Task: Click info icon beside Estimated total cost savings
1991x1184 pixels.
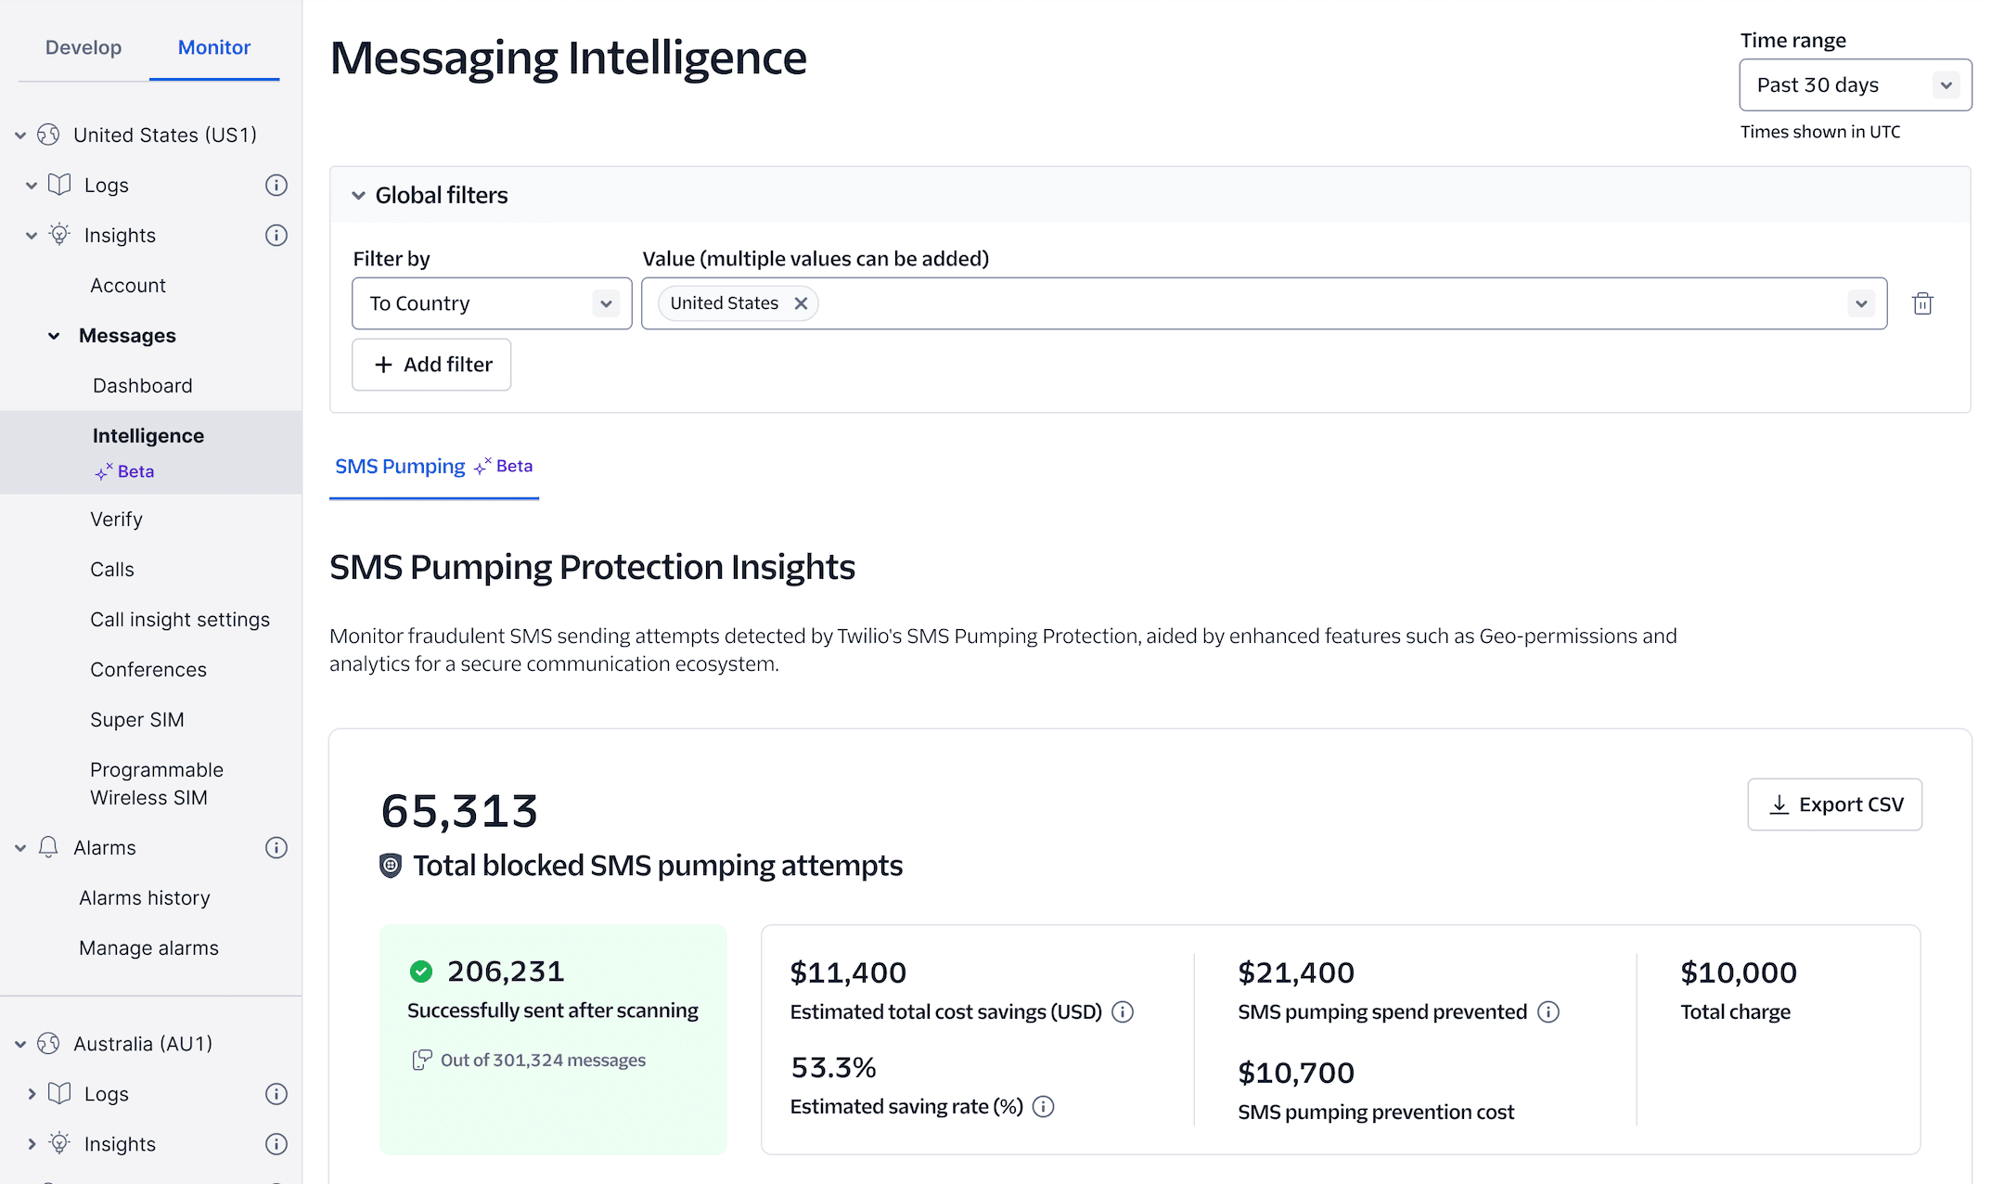Action: click(x=1123, y=1012)
